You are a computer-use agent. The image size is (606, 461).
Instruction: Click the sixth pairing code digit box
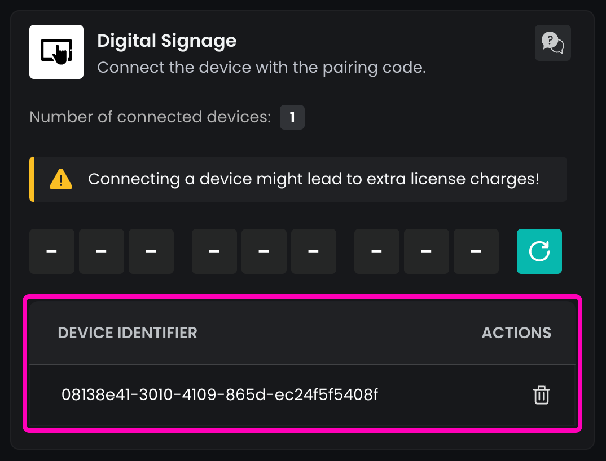click(x=314, y=251)
